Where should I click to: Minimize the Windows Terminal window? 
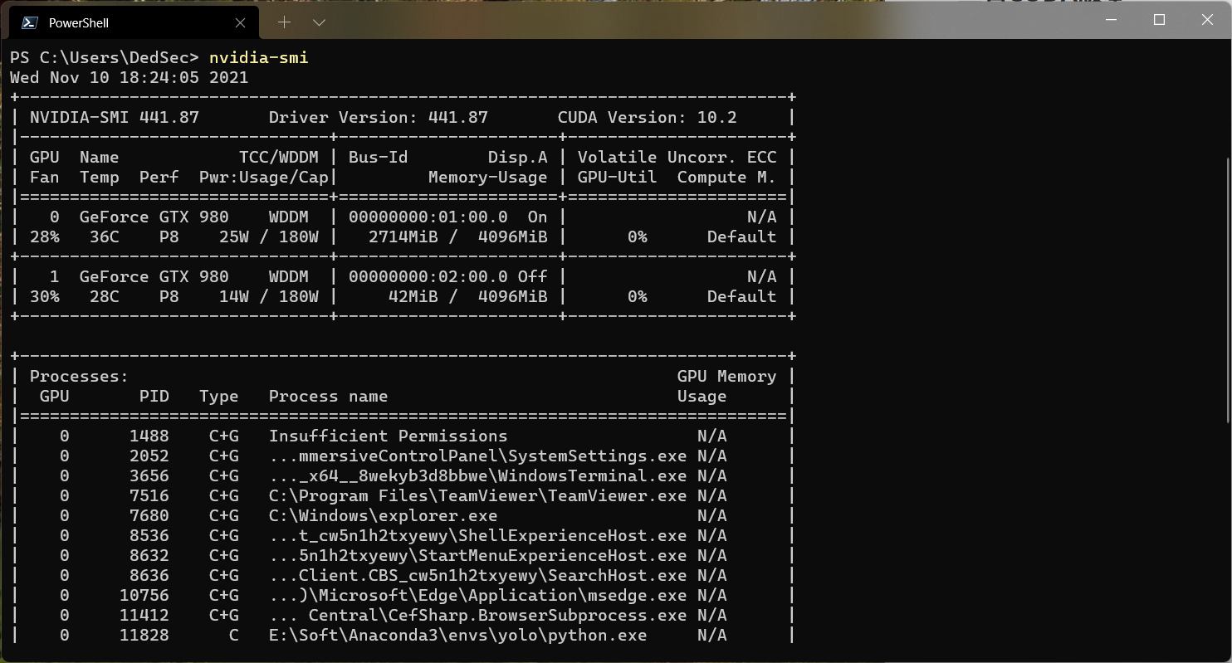coord(1112,20)
